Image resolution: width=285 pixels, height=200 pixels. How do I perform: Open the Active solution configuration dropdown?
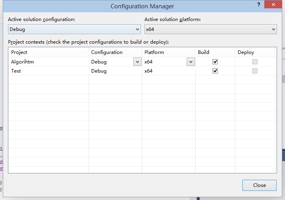click(74, 29)
